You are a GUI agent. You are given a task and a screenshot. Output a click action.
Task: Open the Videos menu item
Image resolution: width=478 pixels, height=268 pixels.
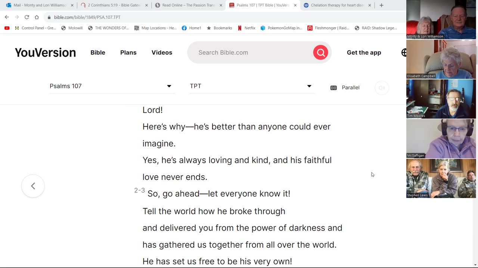click(162, 52)
